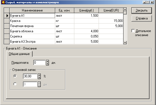The height and width of the screenshot is (105, 156).
Task: Select the Краска row name
Action: pos(32,21)
